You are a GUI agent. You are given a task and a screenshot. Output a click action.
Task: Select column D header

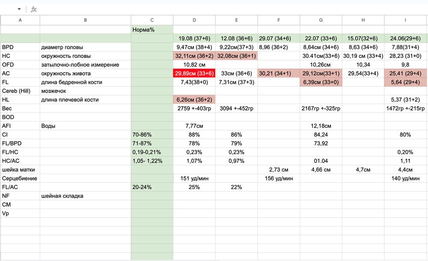pos(194,20)
